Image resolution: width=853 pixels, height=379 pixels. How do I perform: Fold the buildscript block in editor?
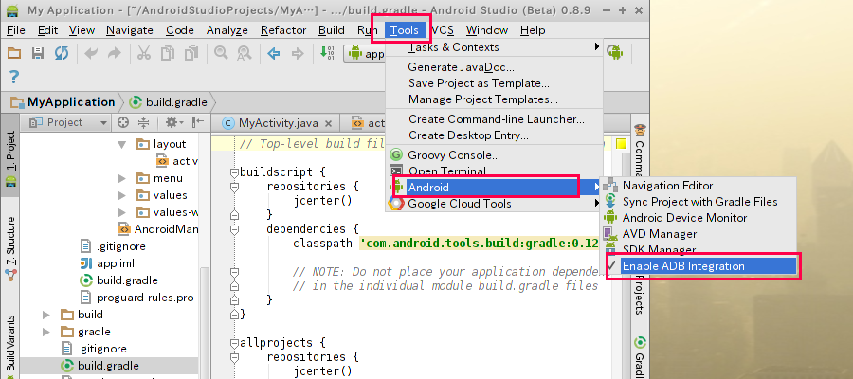point(234,172)
